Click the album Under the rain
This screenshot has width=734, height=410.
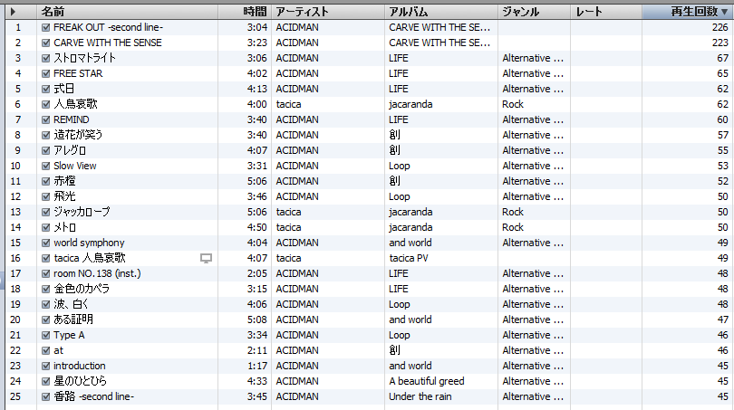(x=420, y=397)
